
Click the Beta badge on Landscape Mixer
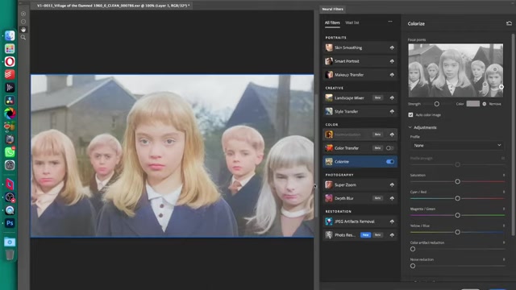(x=378, y=98)
